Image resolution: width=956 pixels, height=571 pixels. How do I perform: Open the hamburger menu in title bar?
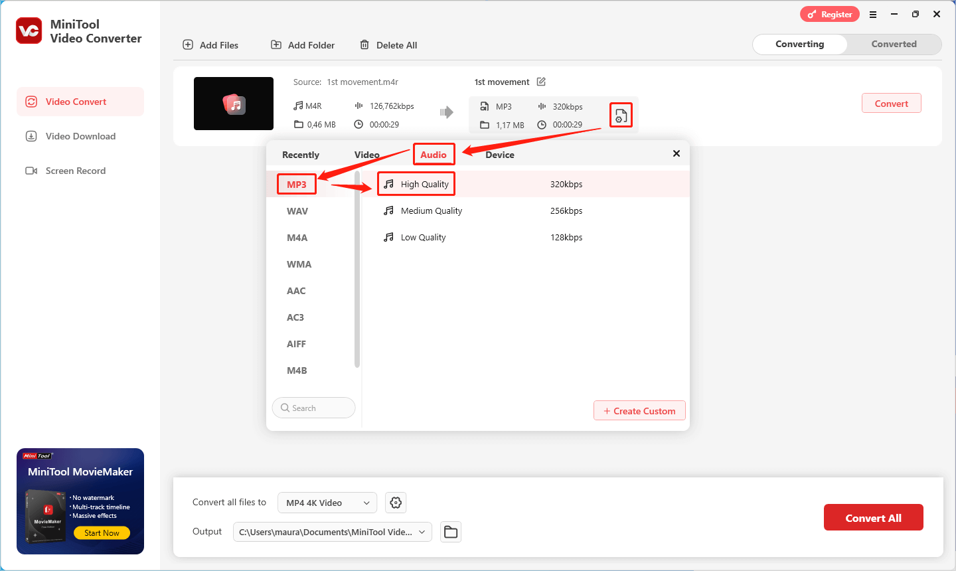[873, 14]
